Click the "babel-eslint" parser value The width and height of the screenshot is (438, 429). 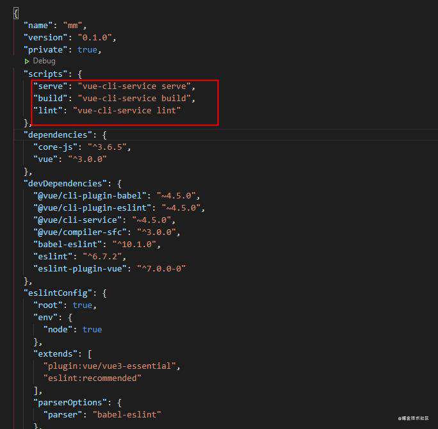(127, 415)
